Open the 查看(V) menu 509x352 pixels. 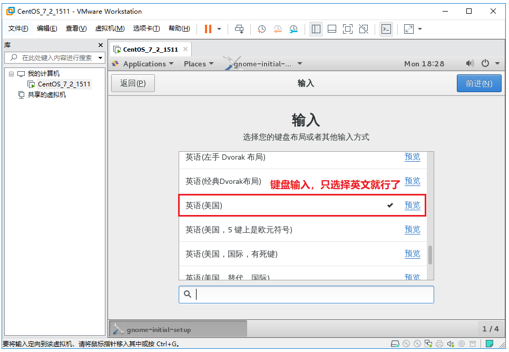pos(76,28)
